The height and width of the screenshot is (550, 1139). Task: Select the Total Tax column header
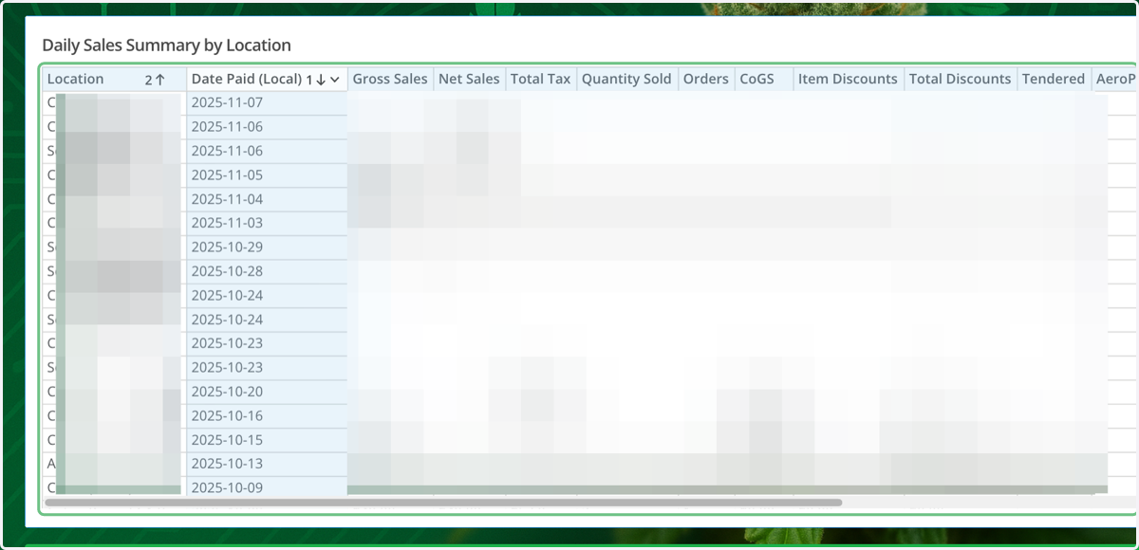540,79
